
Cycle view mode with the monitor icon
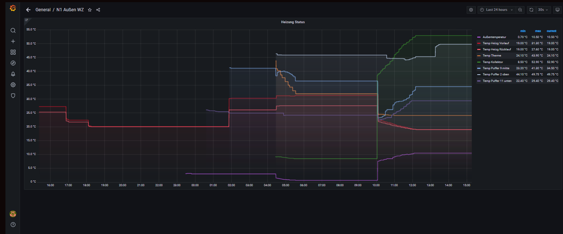point(558,10)
